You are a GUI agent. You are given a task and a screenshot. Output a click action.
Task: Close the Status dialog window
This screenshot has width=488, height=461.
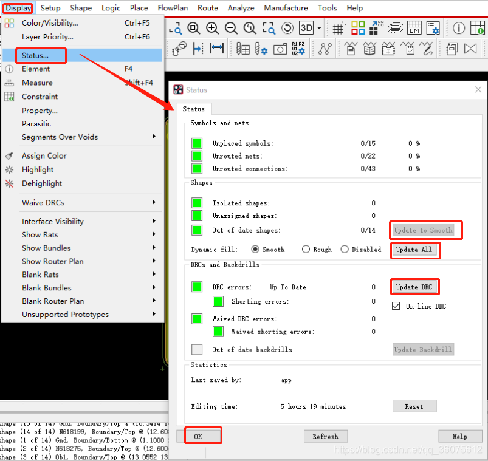tap(478, 89)
